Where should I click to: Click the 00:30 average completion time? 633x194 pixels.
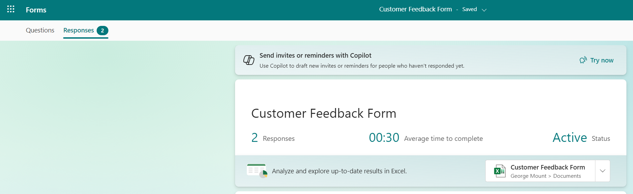coord(384,138)
